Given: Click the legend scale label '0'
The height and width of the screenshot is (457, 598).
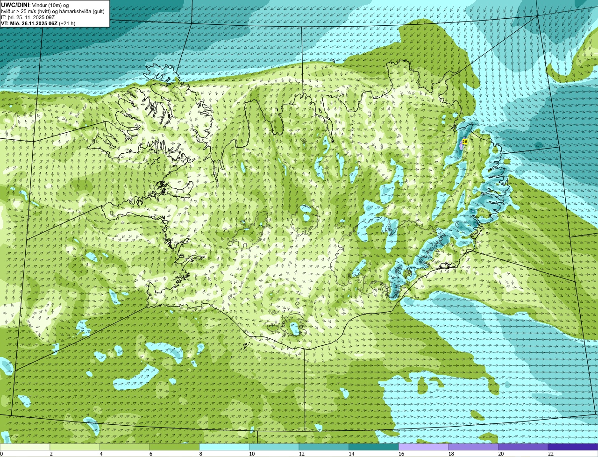Looking at the screenshot, I should [x=1, y=454].
